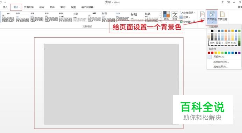Image resolution: width=242 pixels, height=133 pixels.
Task: Open the View (视图) tab
Action: pos(73,7)
